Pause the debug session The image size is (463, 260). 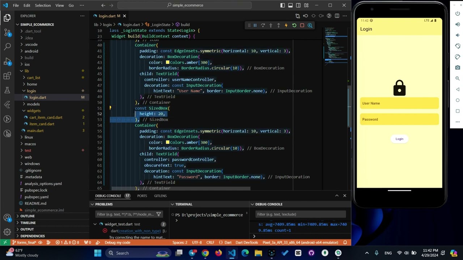pos(255,25)
